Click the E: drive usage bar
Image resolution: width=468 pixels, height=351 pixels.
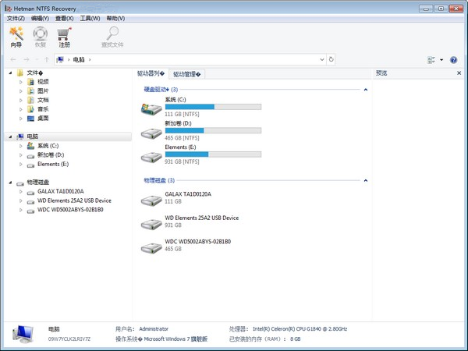pyautogui.click(x=213, y=154)
